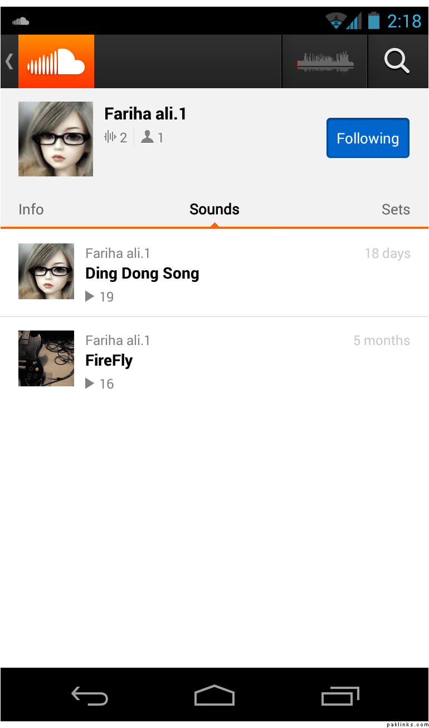This screenshot has width=429, height=728.
Task: Select the Sounds tab
Action: pyautogui.click(x=214, y=209)
